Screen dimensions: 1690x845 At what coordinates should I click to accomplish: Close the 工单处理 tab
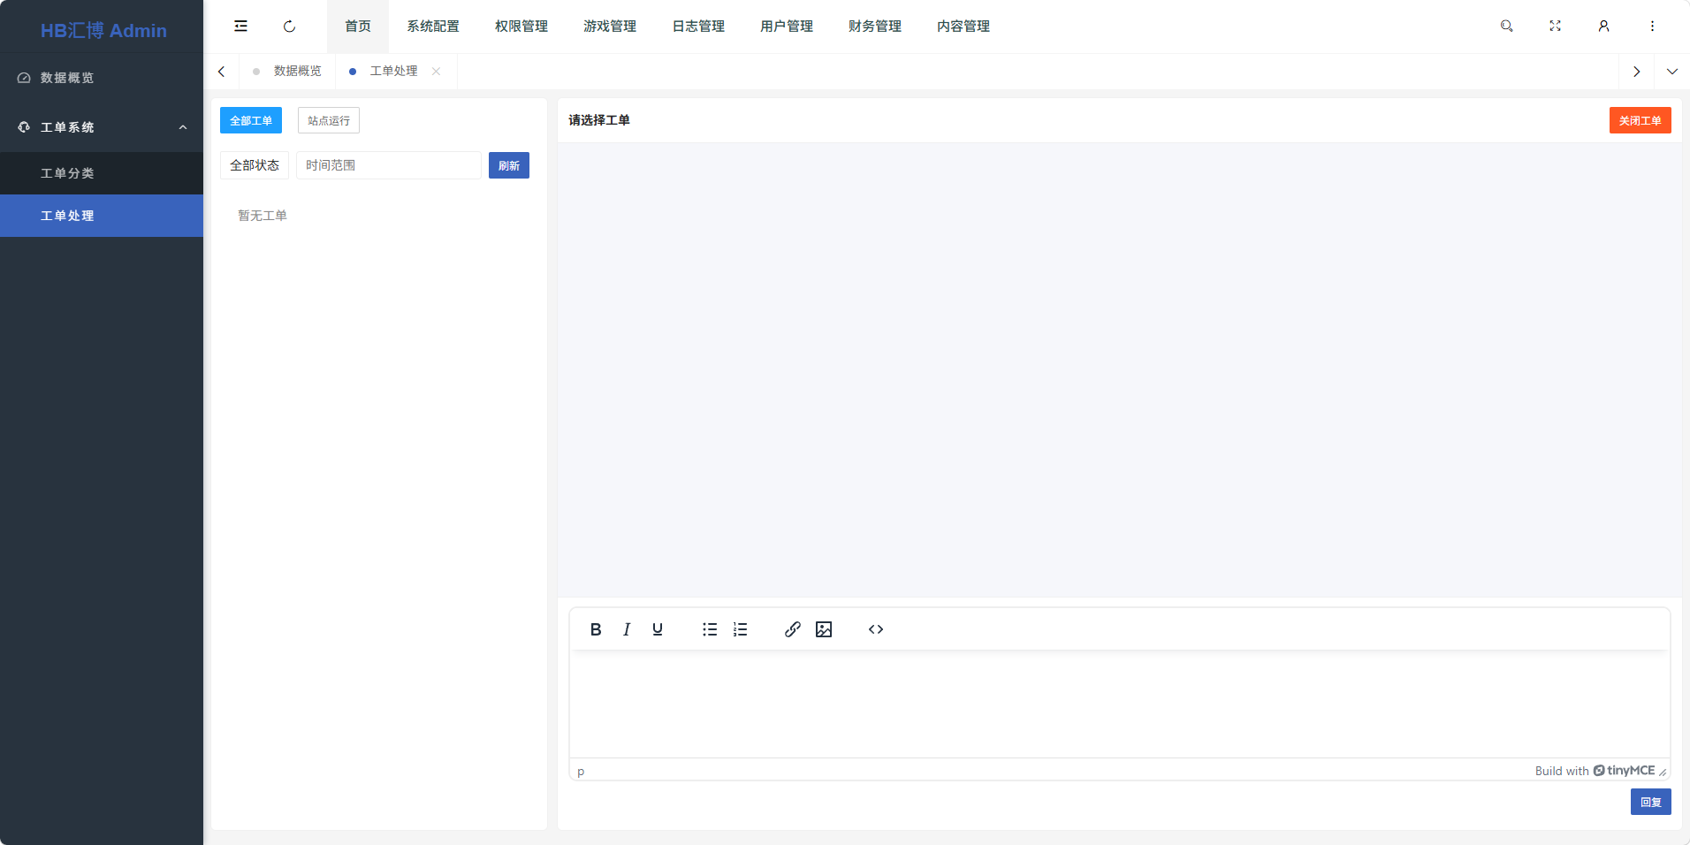436,72
